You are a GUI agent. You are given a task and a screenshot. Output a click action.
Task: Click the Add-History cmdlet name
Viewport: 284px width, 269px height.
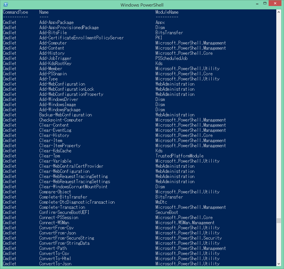[52, 53]
